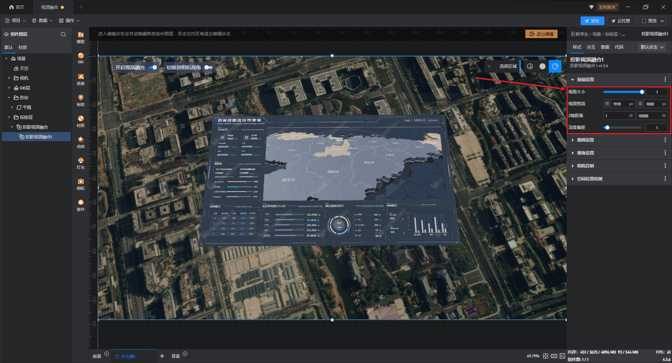This screenshot has height=363, width=672.
Task: Open the 动效 (Effects) component category
Action: (x=80, y=142)
